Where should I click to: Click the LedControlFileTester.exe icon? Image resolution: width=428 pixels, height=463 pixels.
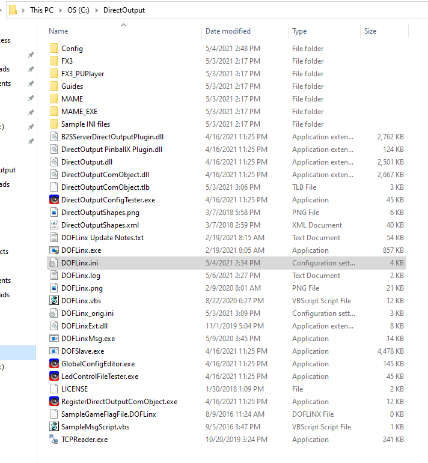[x=54, y=376]
